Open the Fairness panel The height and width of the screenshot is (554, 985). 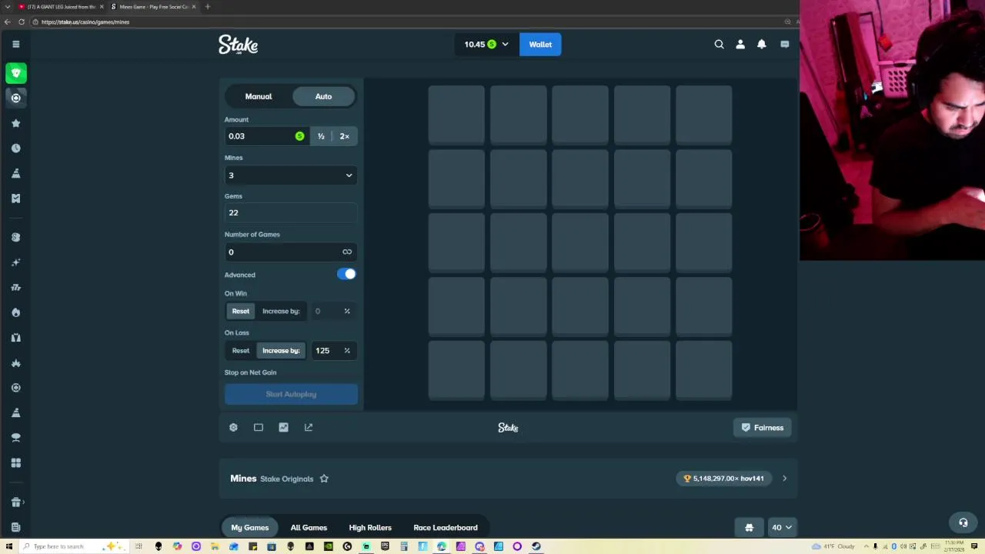762,428
